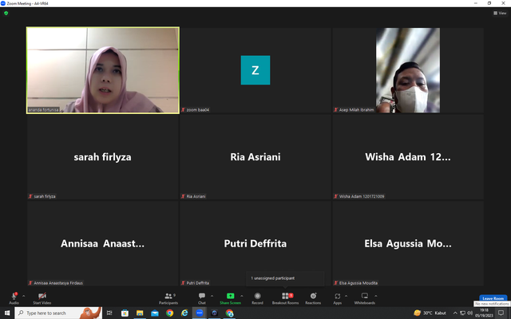Click the '1 unassigned participant' tooltip
The height and width of the screenshot is (319, 511).
pos(285,278)
